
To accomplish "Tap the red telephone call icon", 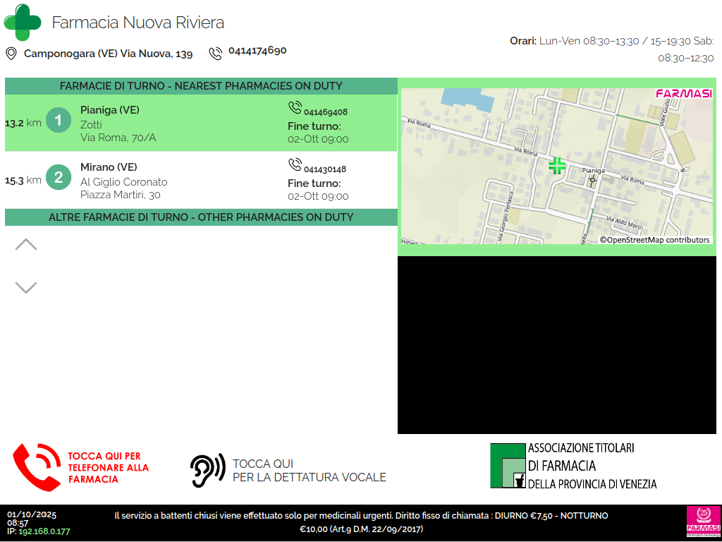I will click(x=37, y=467).
